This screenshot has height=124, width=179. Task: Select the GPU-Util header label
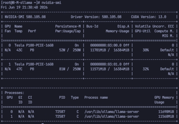point(143,31)
